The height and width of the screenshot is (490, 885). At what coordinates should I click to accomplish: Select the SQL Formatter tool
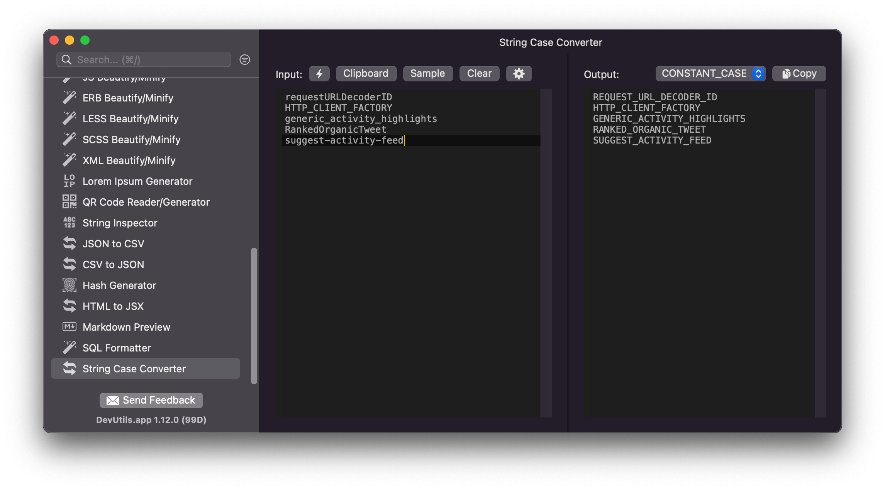(x=117, y=348)
